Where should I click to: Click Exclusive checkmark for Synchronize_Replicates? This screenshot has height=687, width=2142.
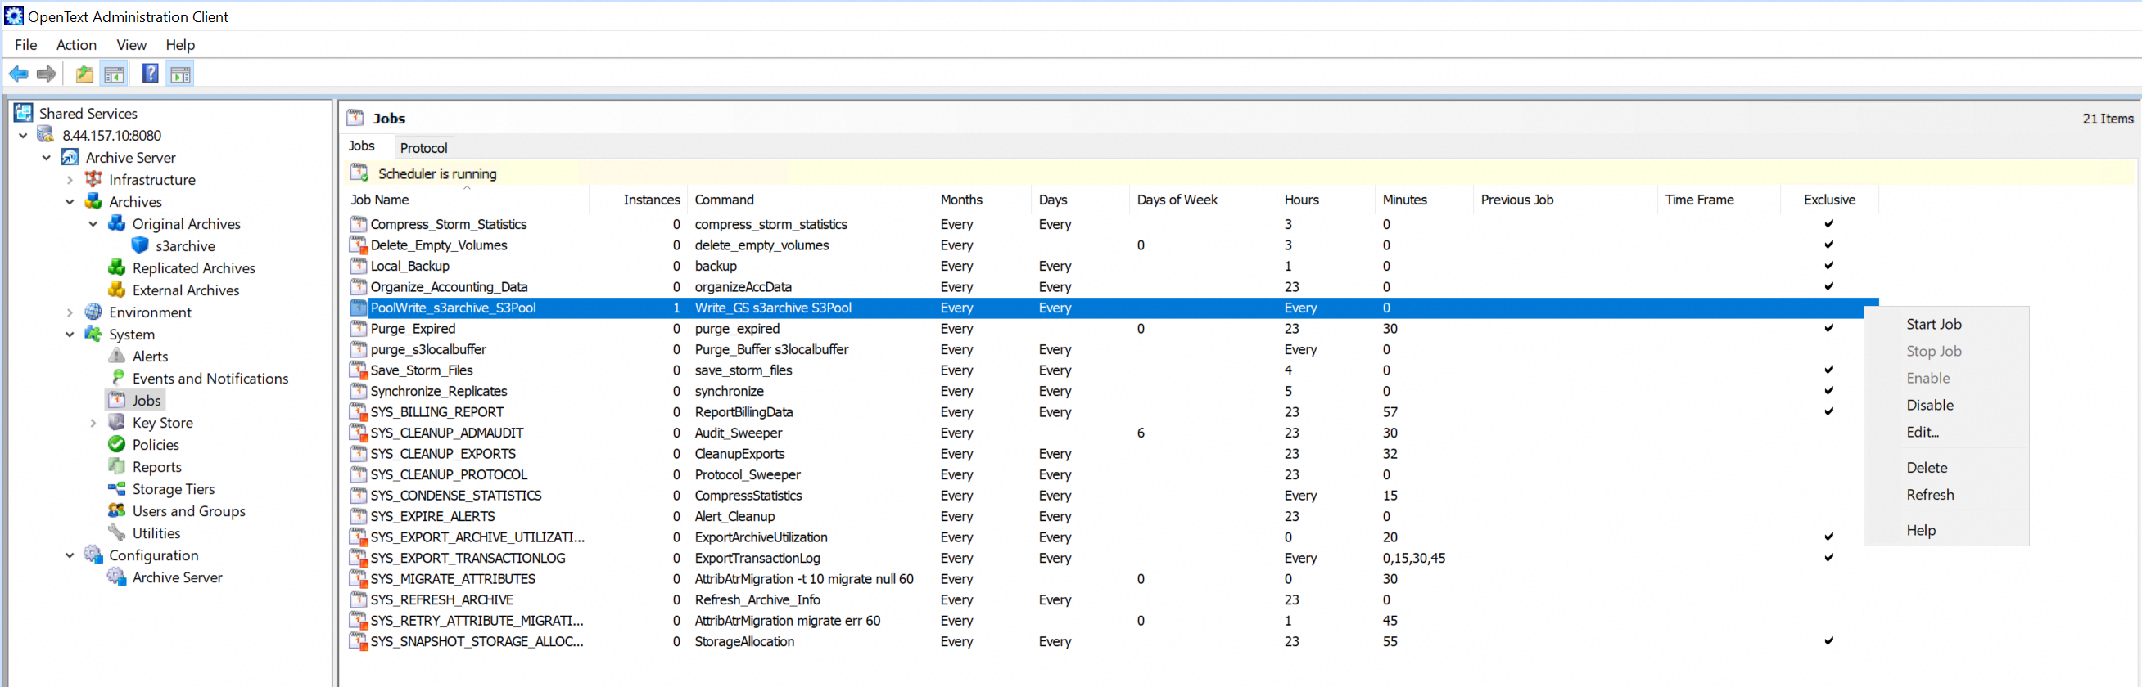pyautogui.click(x=1828, y=390)
